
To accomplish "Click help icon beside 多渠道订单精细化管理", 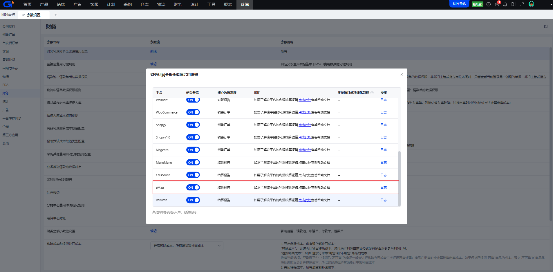I will (x=372, y=93).
